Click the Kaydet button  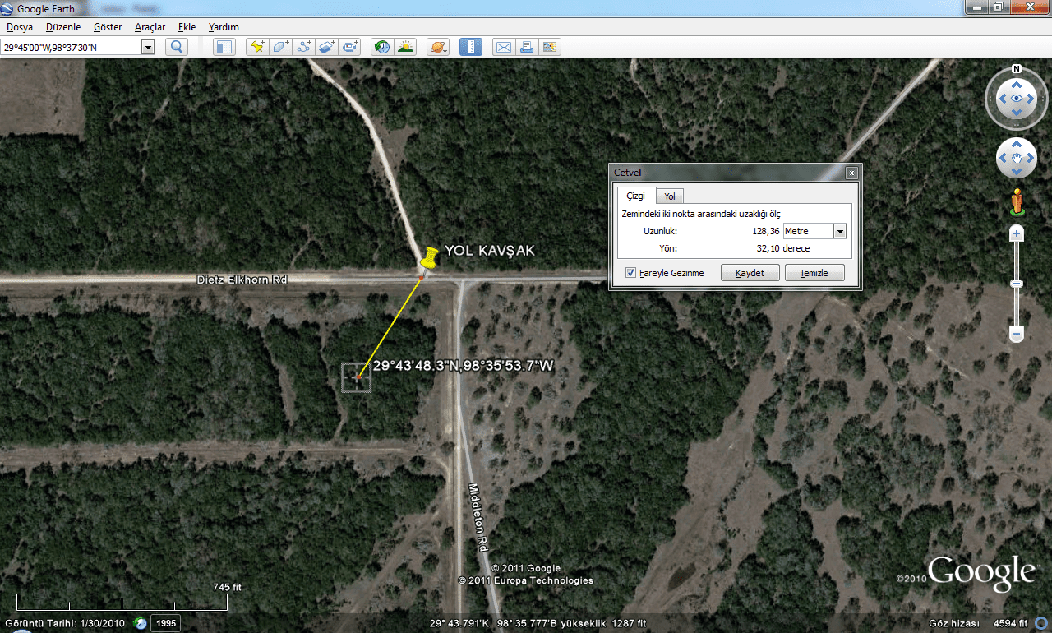pos(750,273)
